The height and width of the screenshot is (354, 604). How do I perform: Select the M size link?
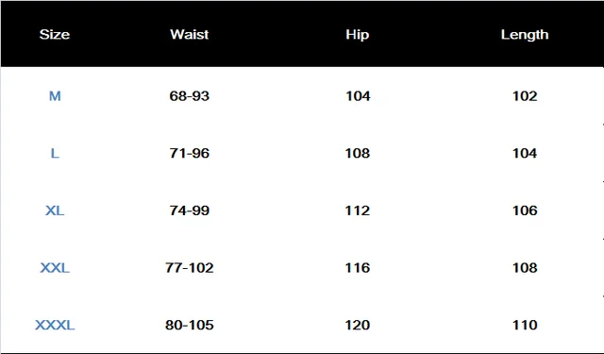[x=55, y=96]
